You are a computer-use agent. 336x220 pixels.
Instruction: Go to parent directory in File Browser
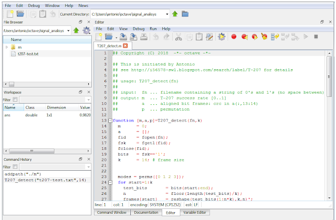click(x=76, y=30)
